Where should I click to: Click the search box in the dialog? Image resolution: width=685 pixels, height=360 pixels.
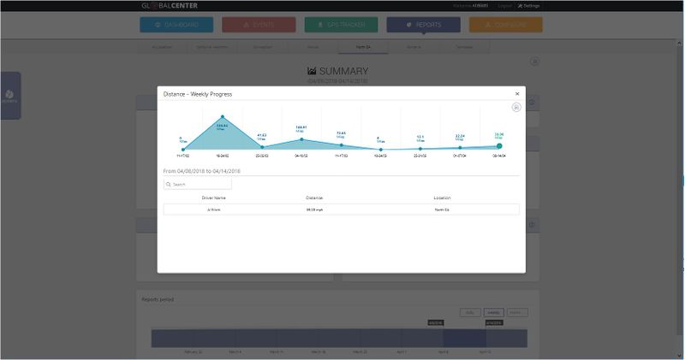coord(198,184)
